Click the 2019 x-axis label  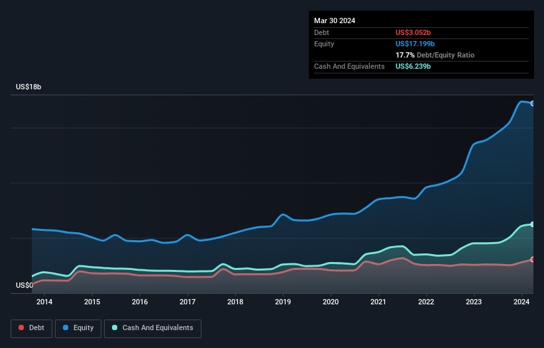coord(283,302)
